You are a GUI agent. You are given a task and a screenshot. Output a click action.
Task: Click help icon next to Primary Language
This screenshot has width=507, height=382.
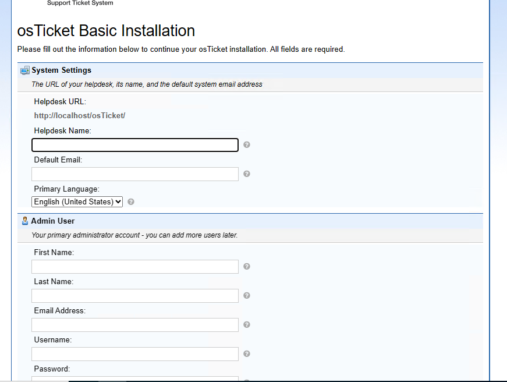pyautogui.click(x=131, y=201)
